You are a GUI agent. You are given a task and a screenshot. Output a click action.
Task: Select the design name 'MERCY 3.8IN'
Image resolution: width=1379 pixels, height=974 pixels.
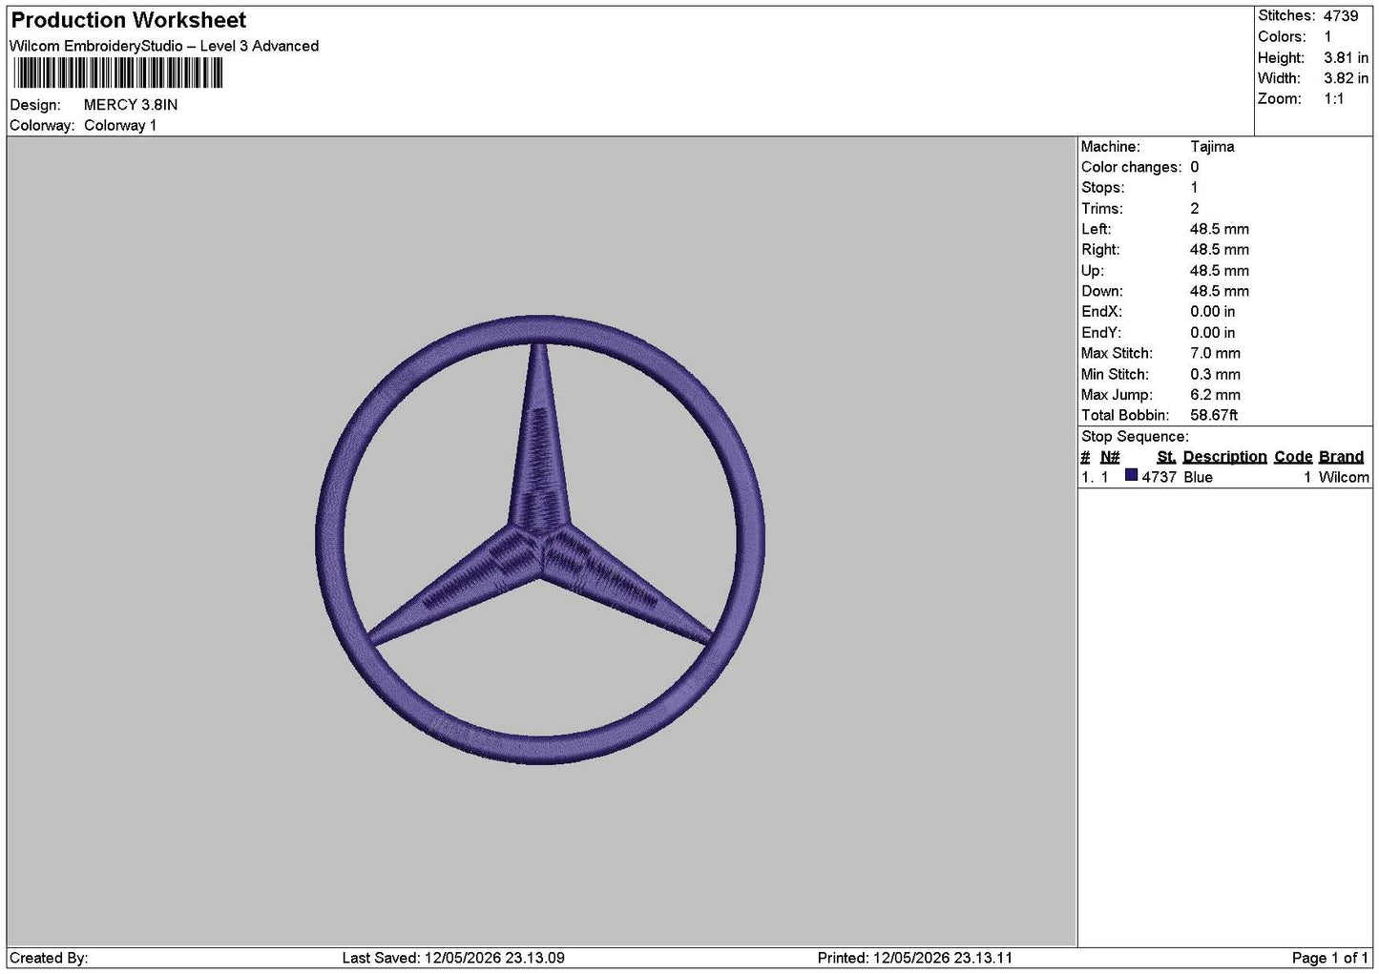click(131, 105)
